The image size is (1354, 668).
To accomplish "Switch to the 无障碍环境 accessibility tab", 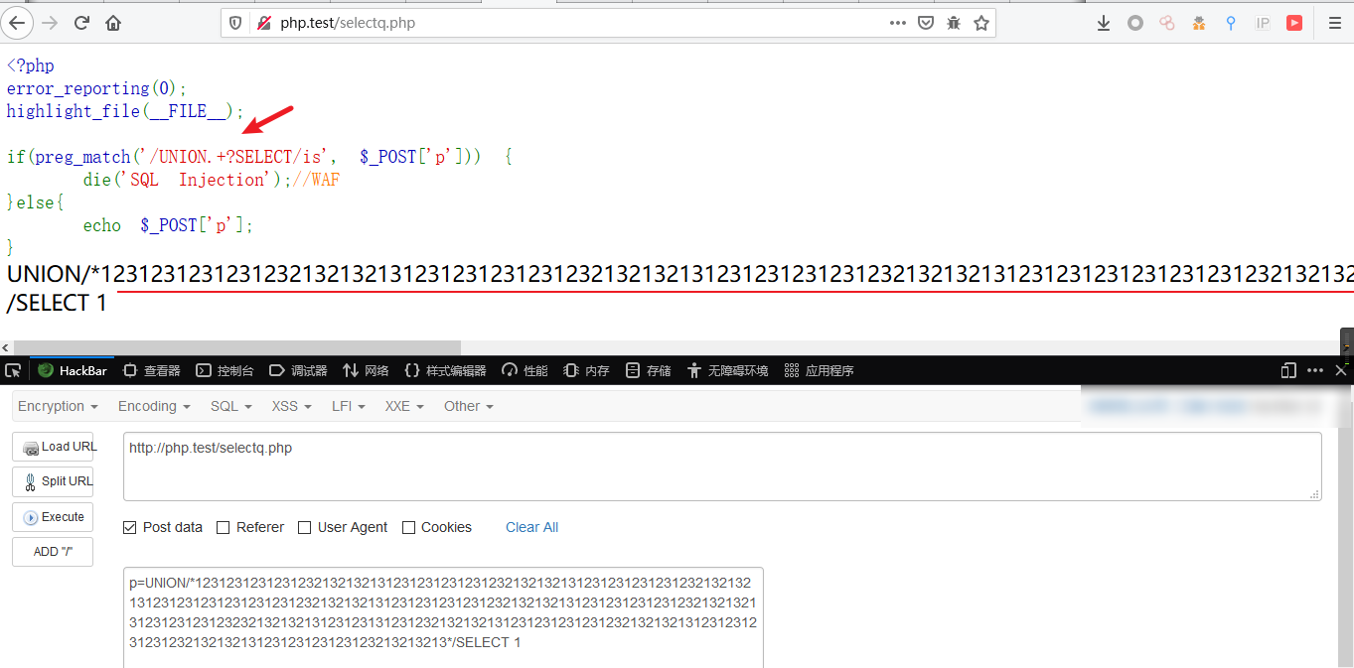I will click(x=727, y=370).
